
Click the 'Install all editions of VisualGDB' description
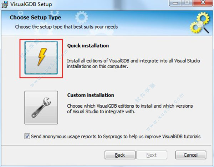click(133, 63)
